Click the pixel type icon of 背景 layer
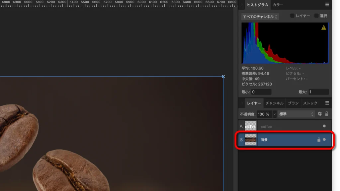The width and height of the screenshot is (340, 191). (x=241, y=140)
